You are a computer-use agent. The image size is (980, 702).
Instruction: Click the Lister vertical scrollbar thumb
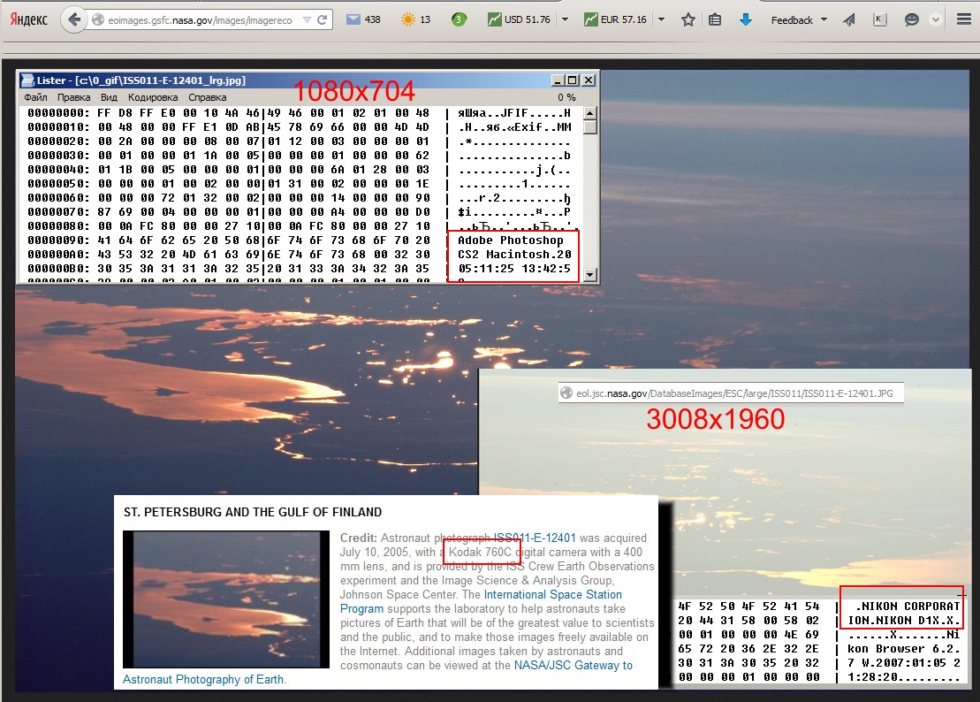[x=589, y=127]
